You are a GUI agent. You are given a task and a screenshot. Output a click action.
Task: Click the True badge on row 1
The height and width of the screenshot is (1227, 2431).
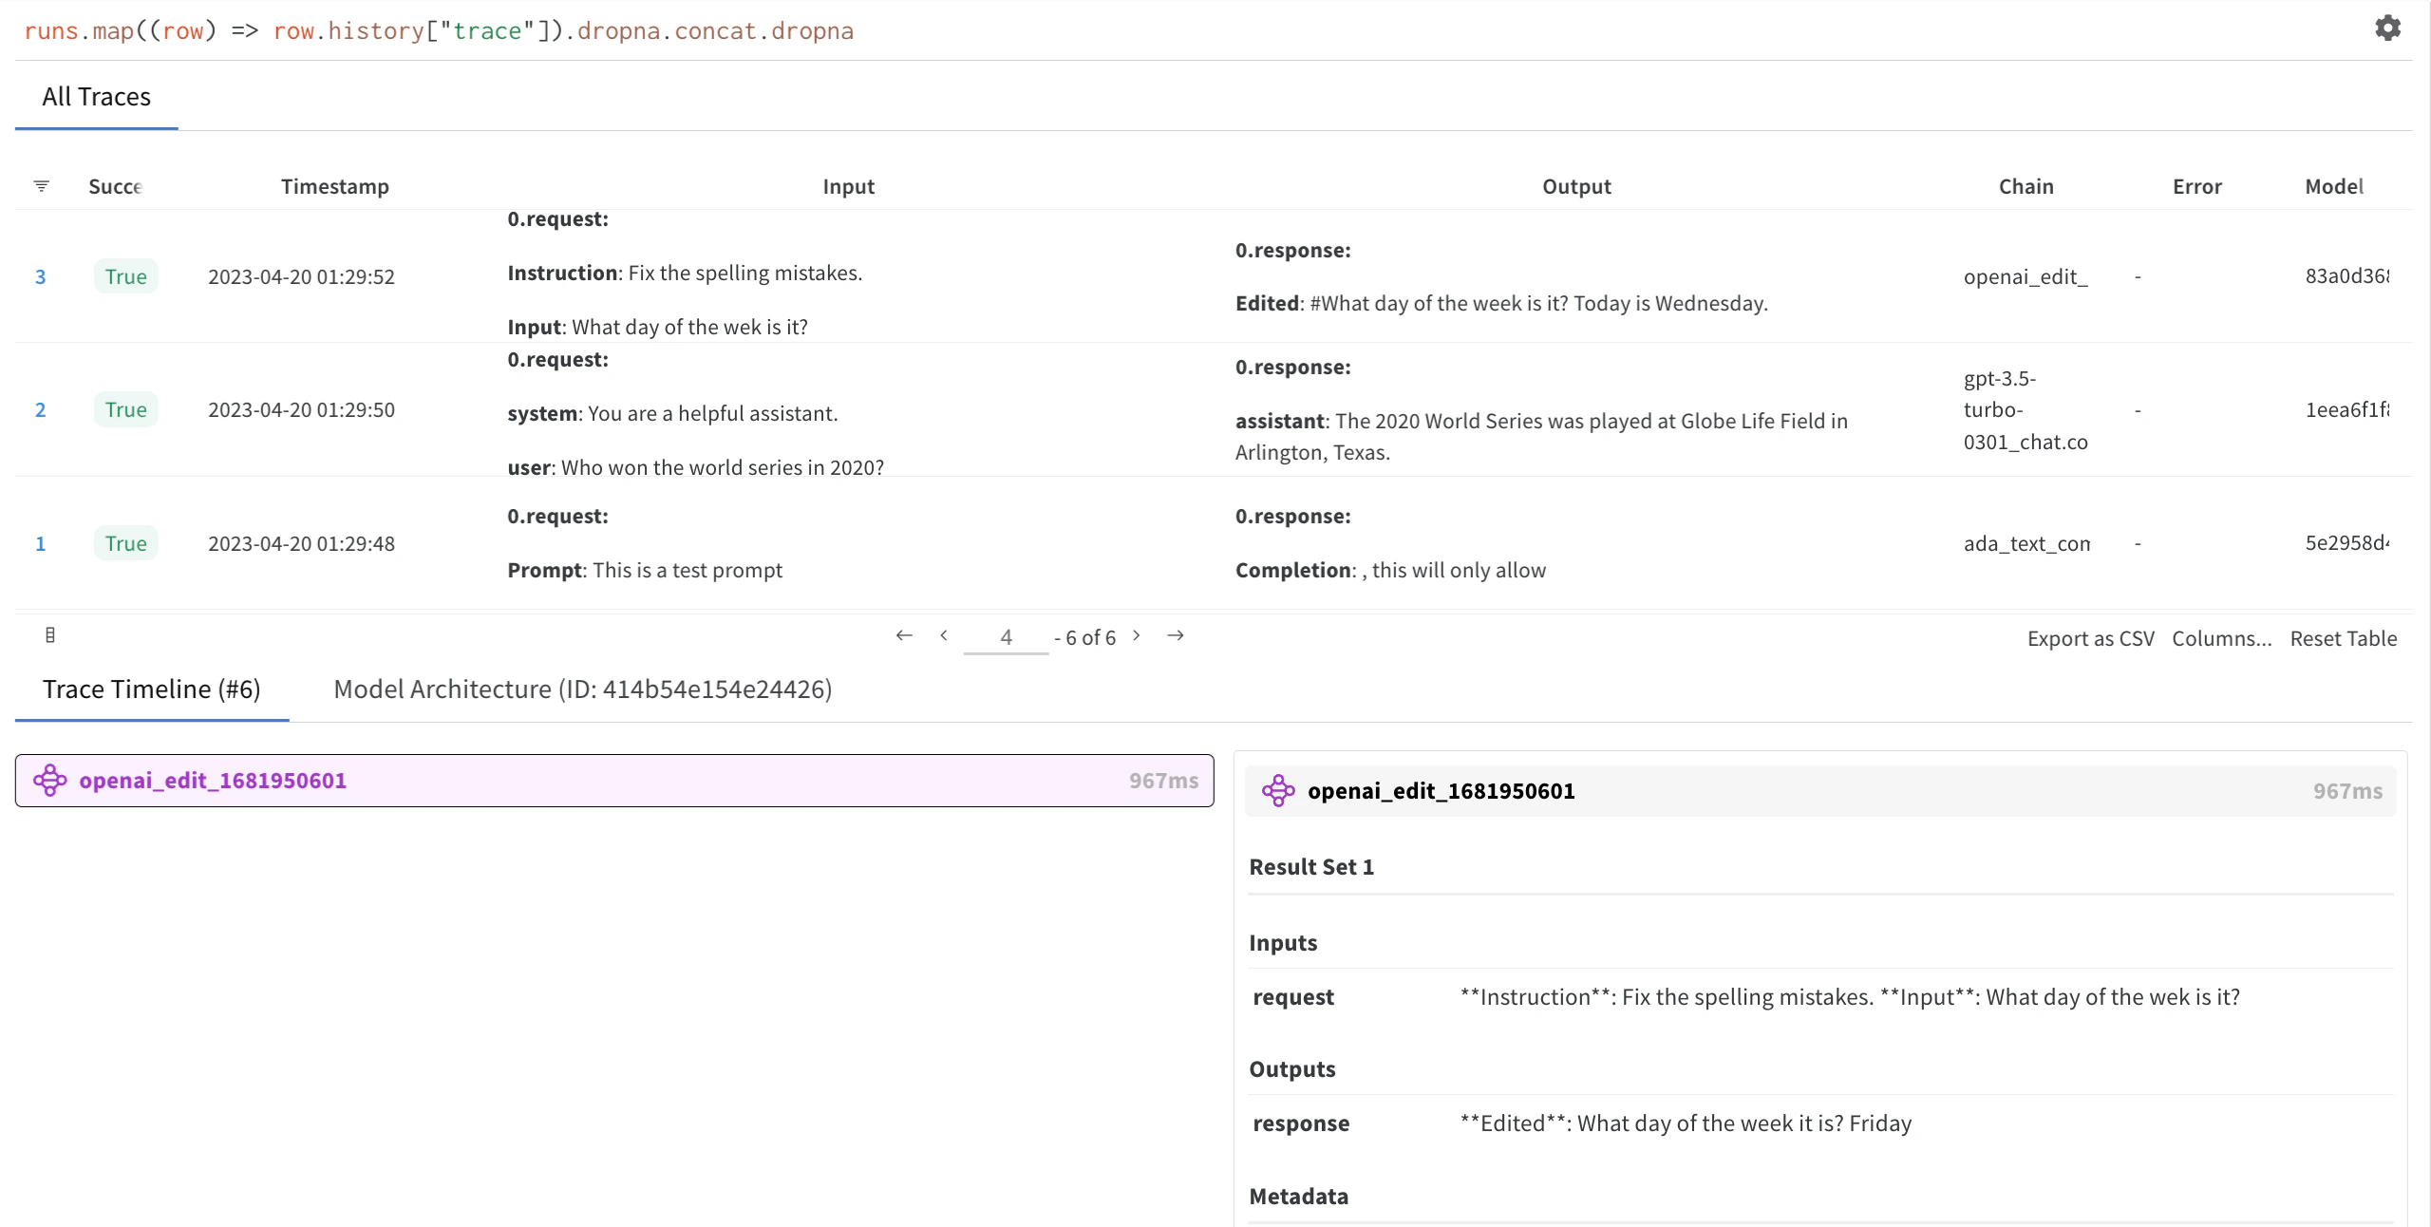pyautogui.click(x=125, y=543)
